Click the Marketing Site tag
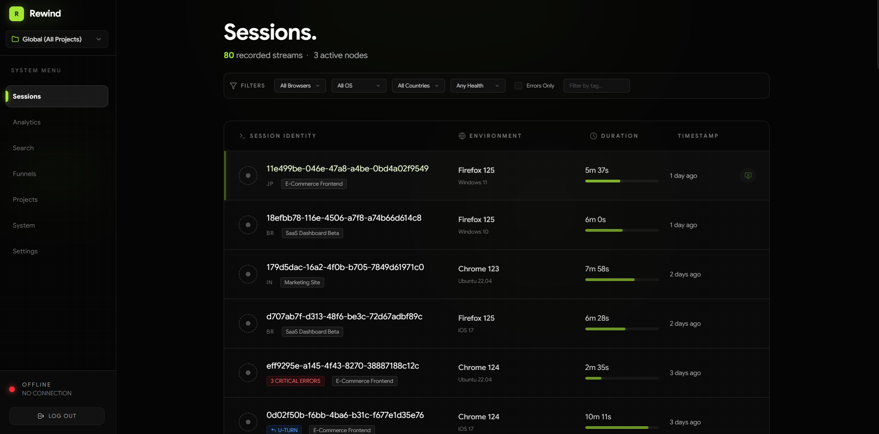Viewport: 879px width, 434px height. tap(302, 282)
